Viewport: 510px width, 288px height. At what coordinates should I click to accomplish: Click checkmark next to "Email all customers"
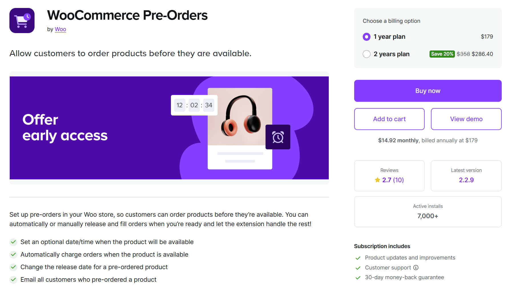click(13, 279)
